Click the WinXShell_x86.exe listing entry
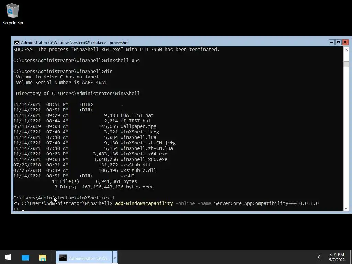This screenshot has height=264, width=352. [144, 159]
